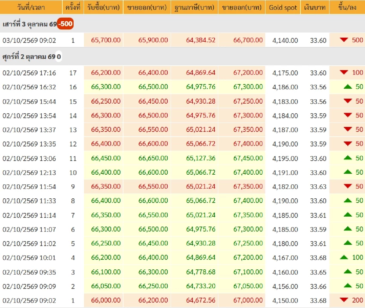Click the รับซื้อ(บาท) column header

point(103,7)
